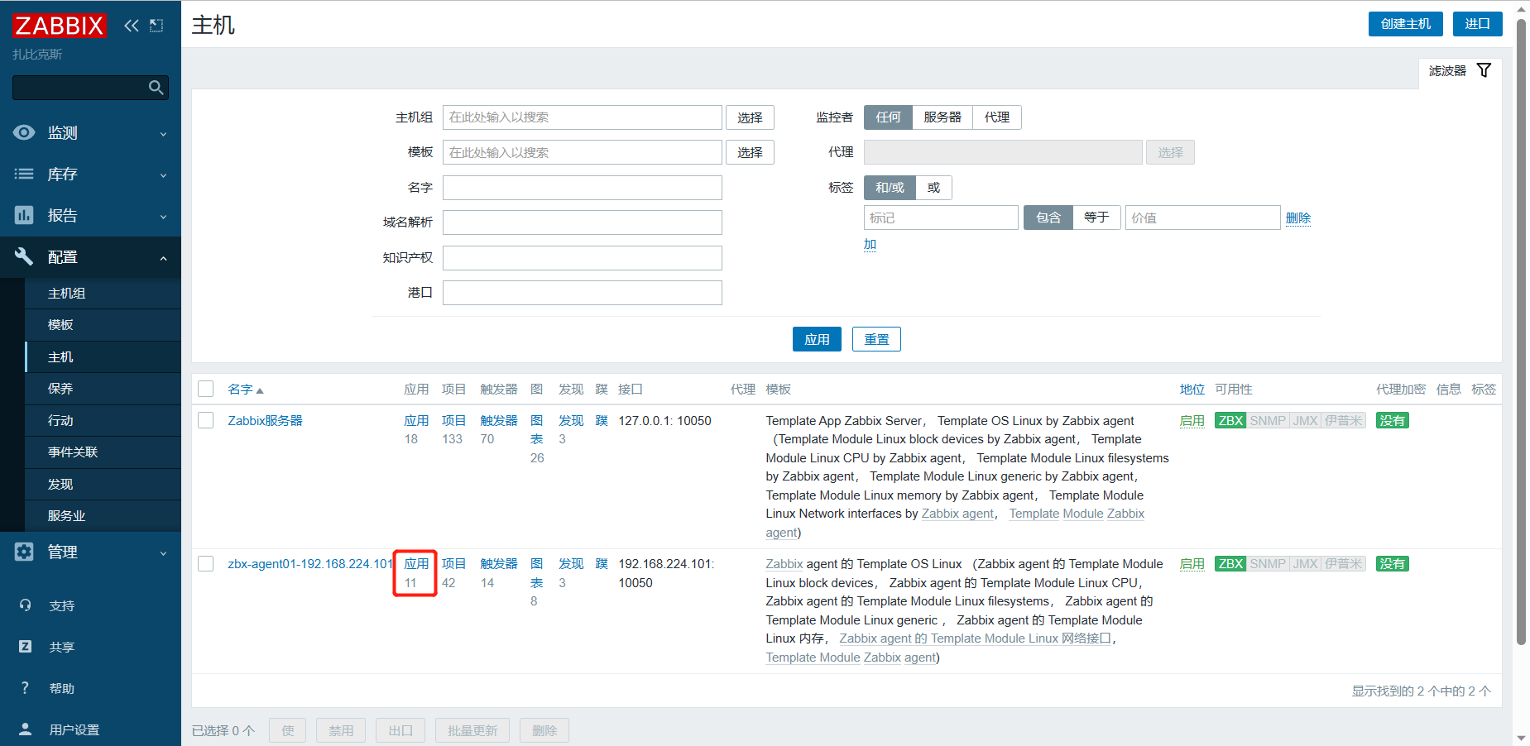Reset the filter with 重置 button

click(x=876, y=339)
